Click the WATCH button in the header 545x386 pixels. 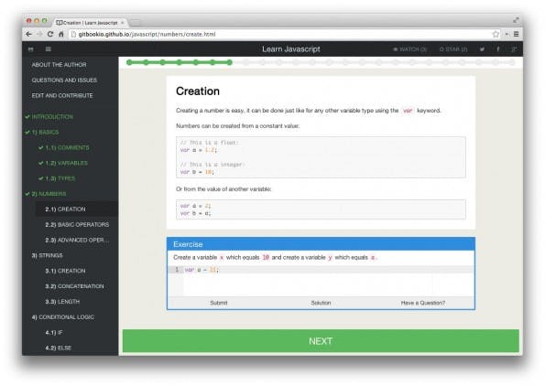pos(409,49)
